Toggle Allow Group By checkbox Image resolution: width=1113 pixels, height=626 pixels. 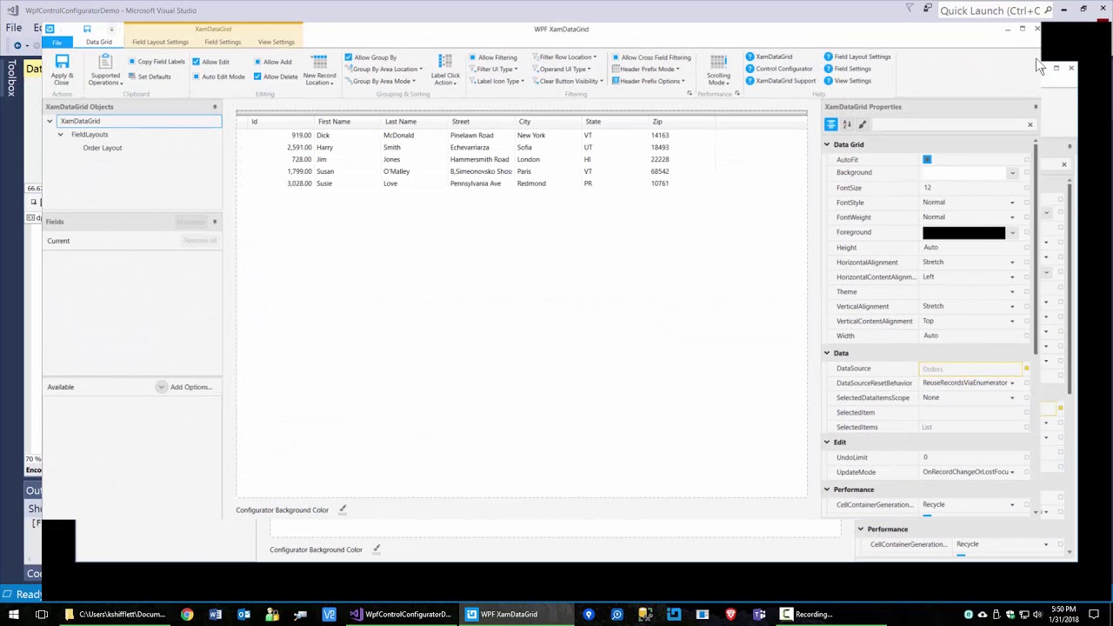click(x=349, y=57)
